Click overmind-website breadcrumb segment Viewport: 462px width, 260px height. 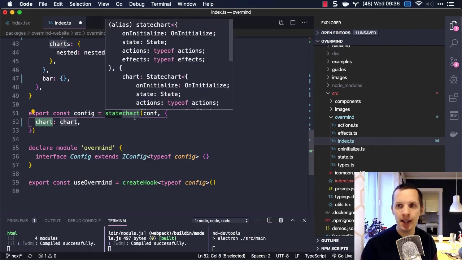[x=50, y=33]
